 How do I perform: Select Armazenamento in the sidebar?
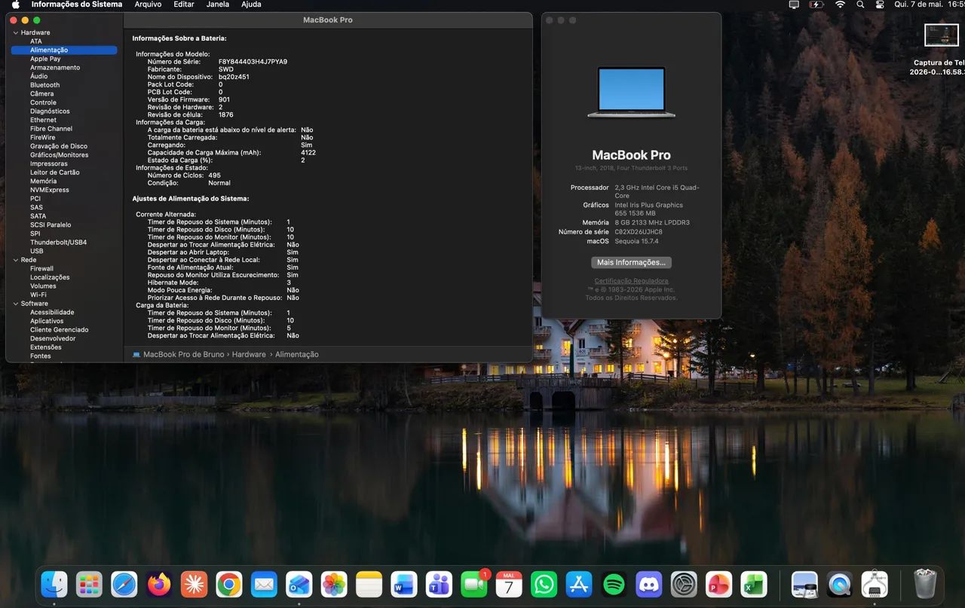(x=55, y=68)
